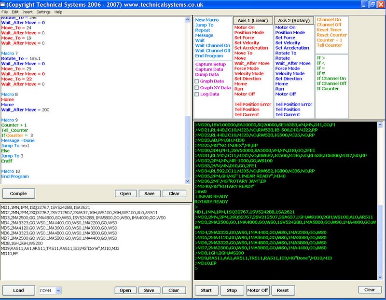Open the Settings menu
The image size is (386, 300).
[43, 12]
